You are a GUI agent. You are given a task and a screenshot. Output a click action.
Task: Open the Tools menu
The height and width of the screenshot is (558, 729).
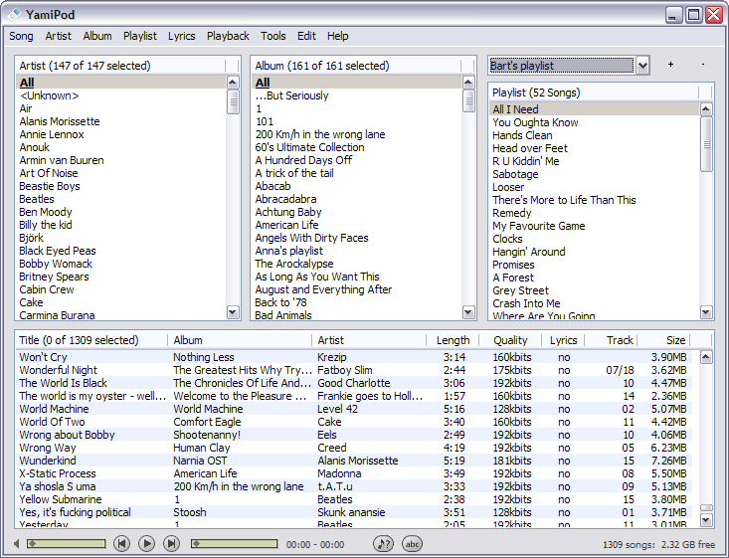273,36
